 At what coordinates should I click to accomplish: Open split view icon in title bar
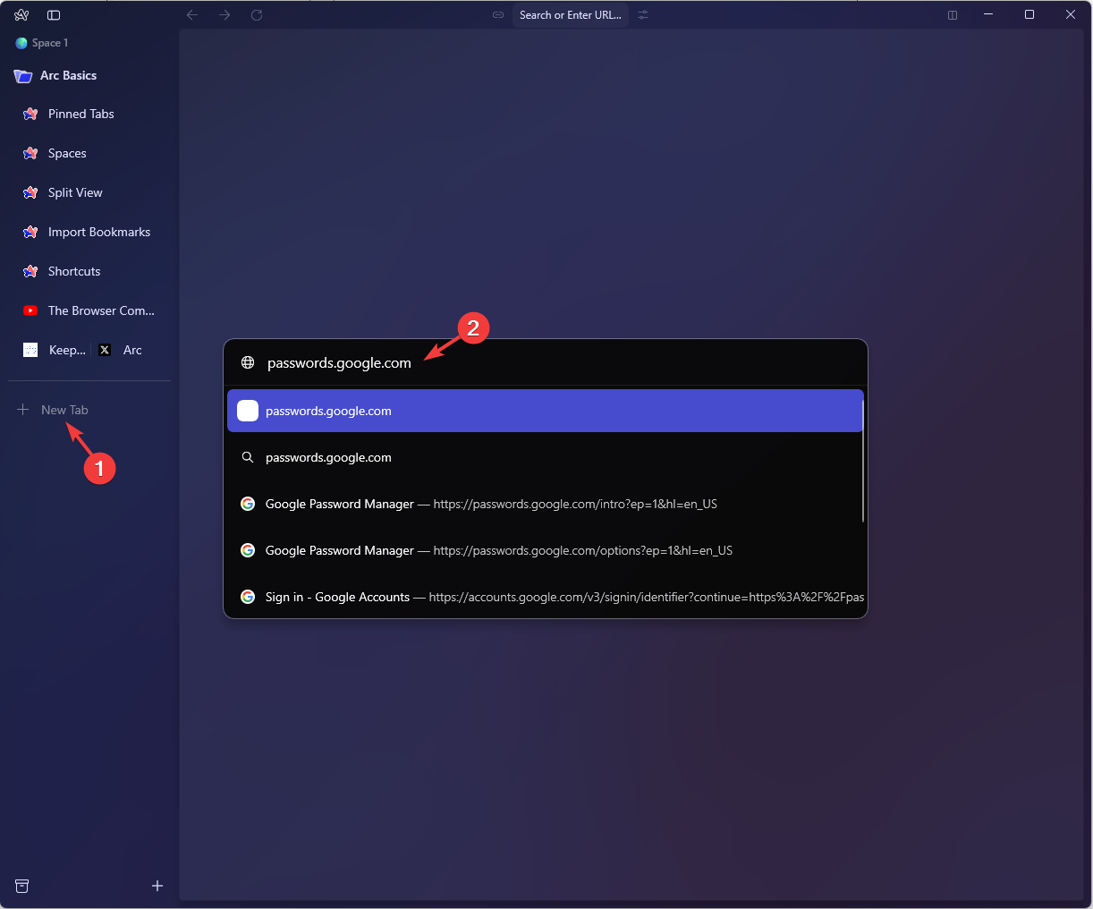point(953,15)
